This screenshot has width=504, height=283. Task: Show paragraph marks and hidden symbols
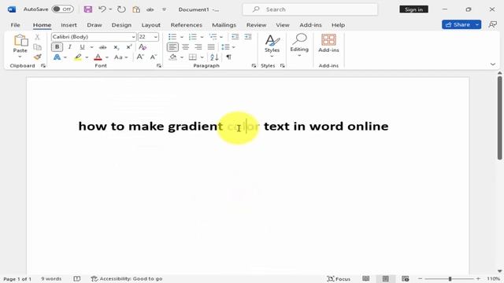pos(228,57)
